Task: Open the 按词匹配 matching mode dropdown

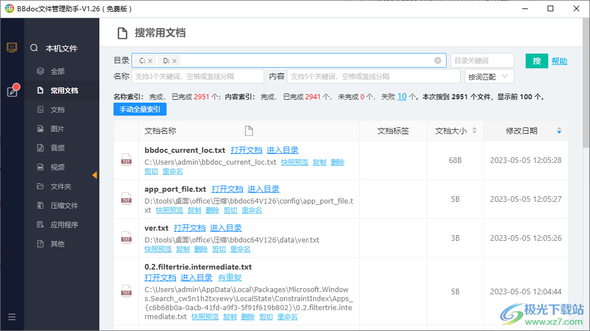Action: point(489,76)
